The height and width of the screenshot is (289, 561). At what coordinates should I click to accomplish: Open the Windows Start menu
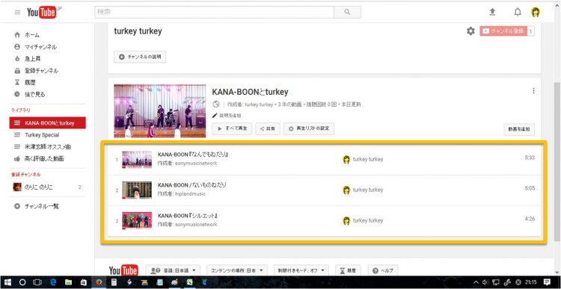[7, 282]
